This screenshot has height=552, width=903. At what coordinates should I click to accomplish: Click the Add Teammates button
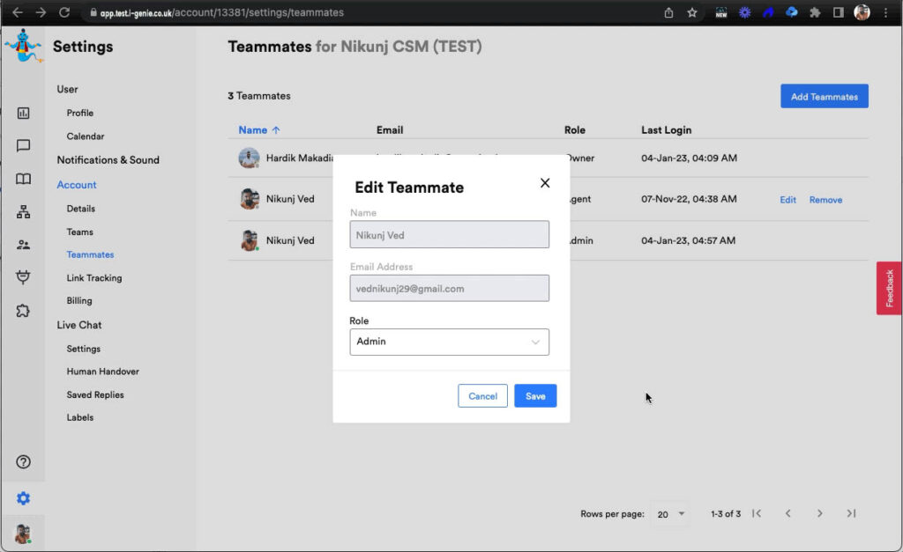coord(824,97)
